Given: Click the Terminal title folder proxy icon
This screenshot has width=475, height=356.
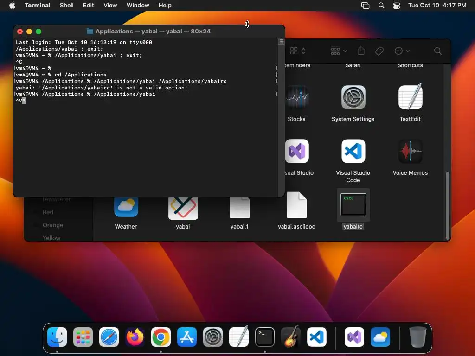Looking at the screenshot, I should (x=90, y=31).
